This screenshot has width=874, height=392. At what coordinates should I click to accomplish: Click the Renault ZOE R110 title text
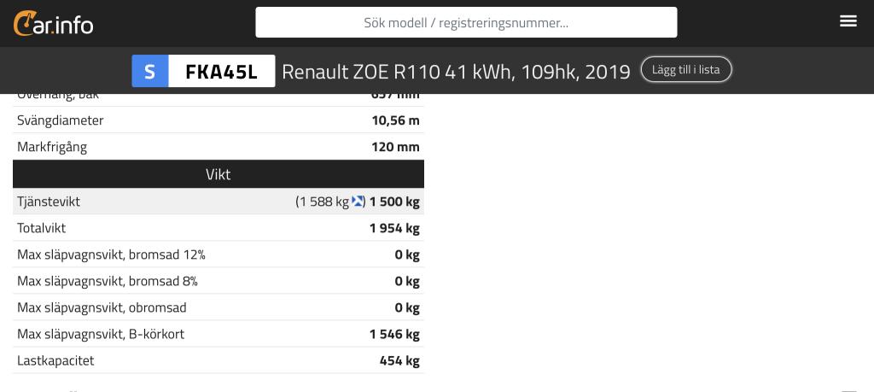pos(456,72)
